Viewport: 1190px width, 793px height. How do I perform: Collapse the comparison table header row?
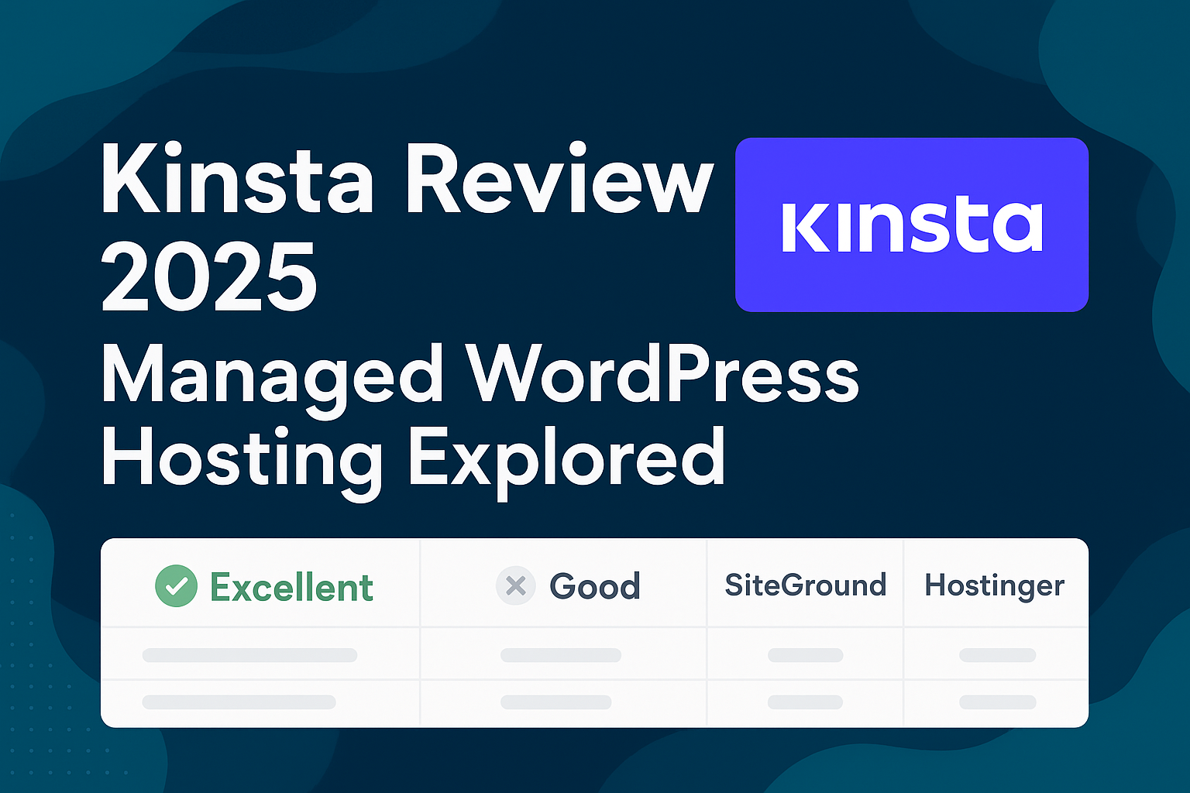pos(595,583)
